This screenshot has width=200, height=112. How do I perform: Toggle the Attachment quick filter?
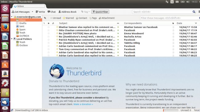tap(107, 18)
